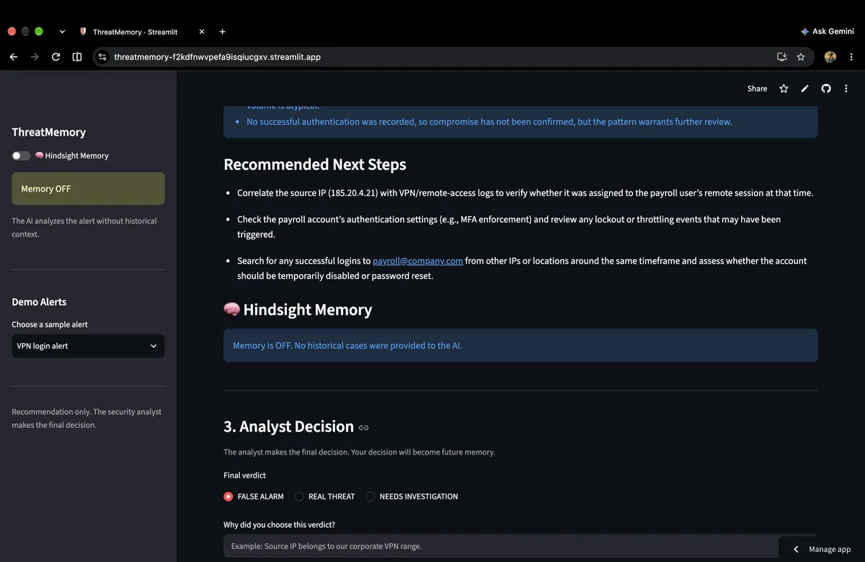This screenshot has width=865, height=562.
Task: Click the 'Choose a sample alert' label
Action: point(50,324)
